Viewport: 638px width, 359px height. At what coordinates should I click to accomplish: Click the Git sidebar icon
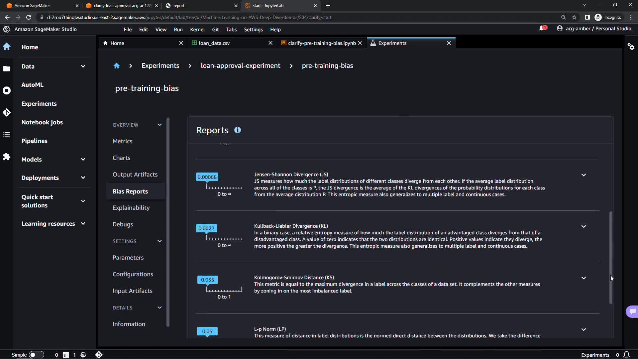point(7,113)
